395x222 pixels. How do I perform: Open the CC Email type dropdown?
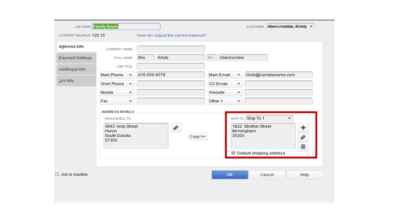[225, 84]
